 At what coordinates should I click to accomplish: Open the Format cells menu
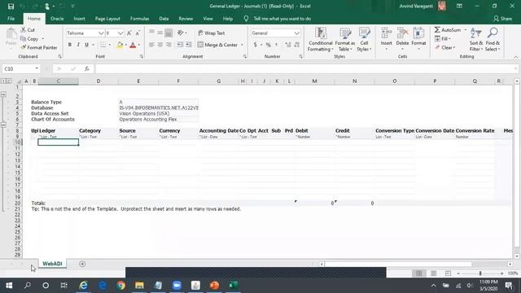pos(418,39)
